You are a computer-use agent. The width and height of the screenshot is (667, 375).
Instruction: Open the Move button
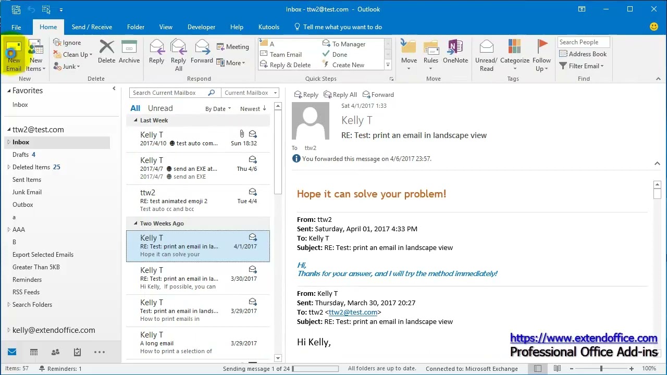pos(409,56)
